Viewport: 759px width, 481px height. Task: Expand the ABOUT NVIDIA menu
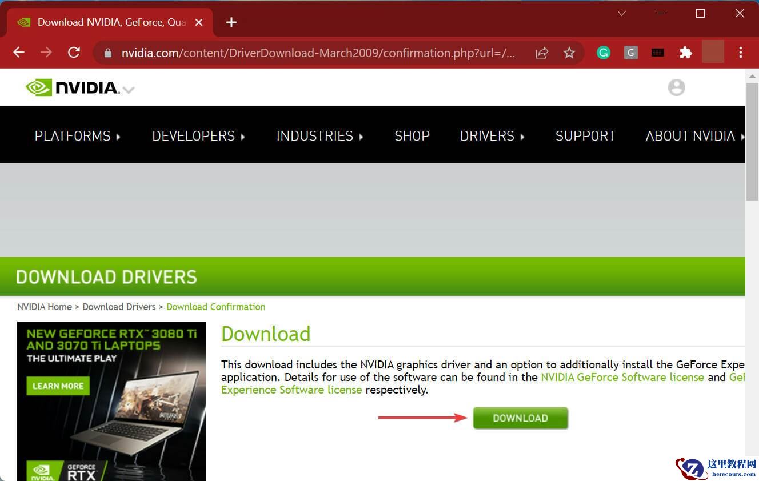695,136
